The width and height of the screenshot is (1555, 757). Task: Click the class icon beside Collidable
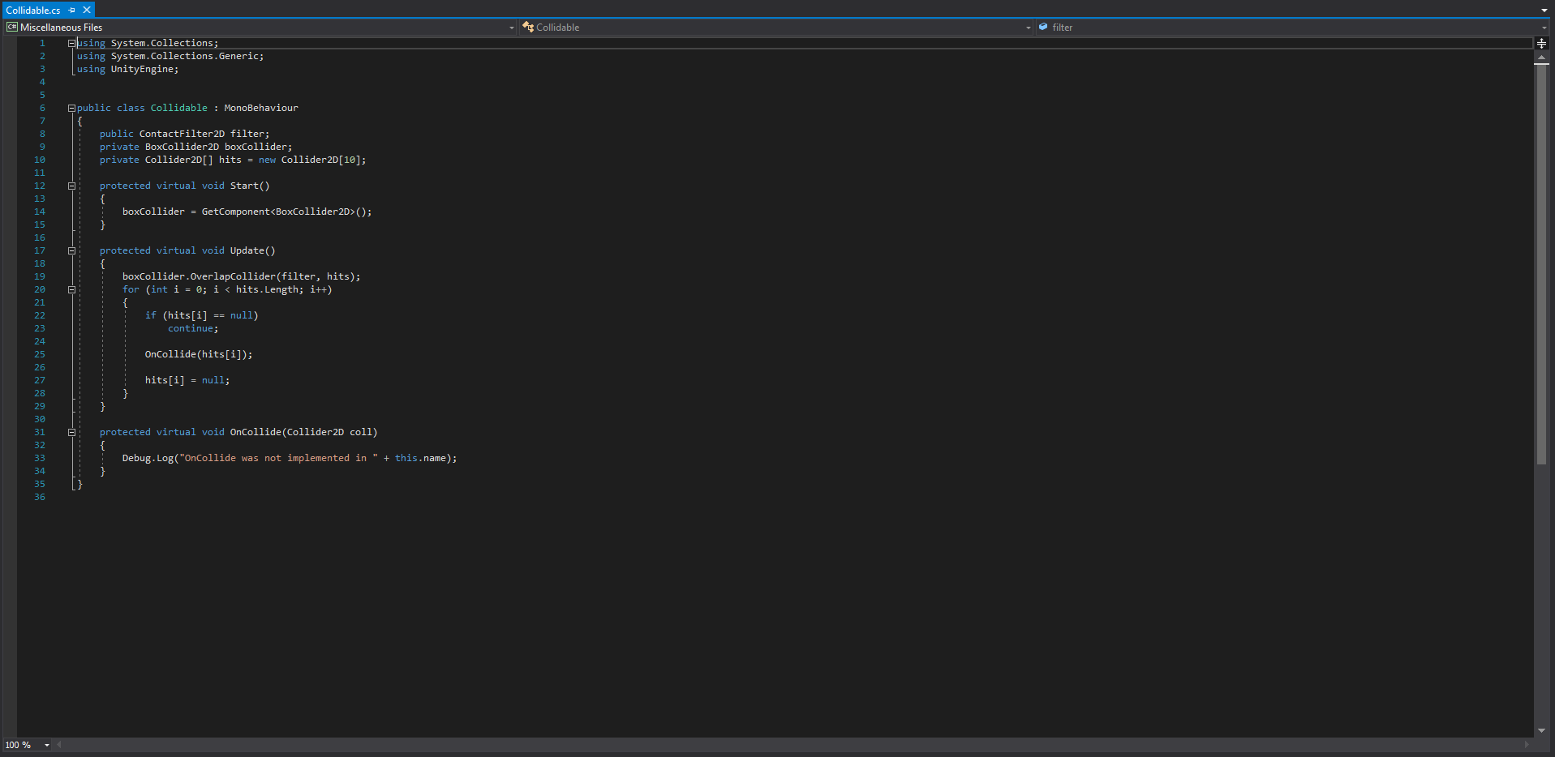pos(528,28)
